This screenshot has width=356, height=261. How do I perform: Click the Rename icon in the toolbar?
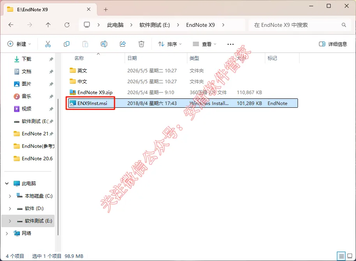104,44
